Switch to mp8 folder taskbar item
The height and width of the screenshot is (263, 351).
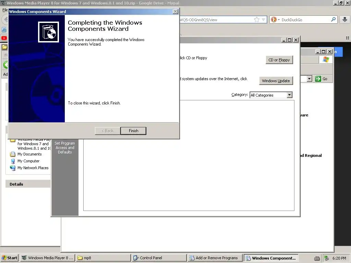coord(103,258)
